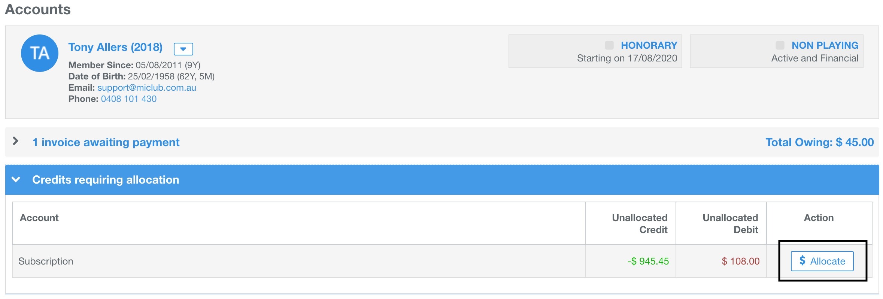This screenshot has height=299, width=883.
Task: Expand the invoice awaiting payment chevron
Action: [x=15, y=141]
